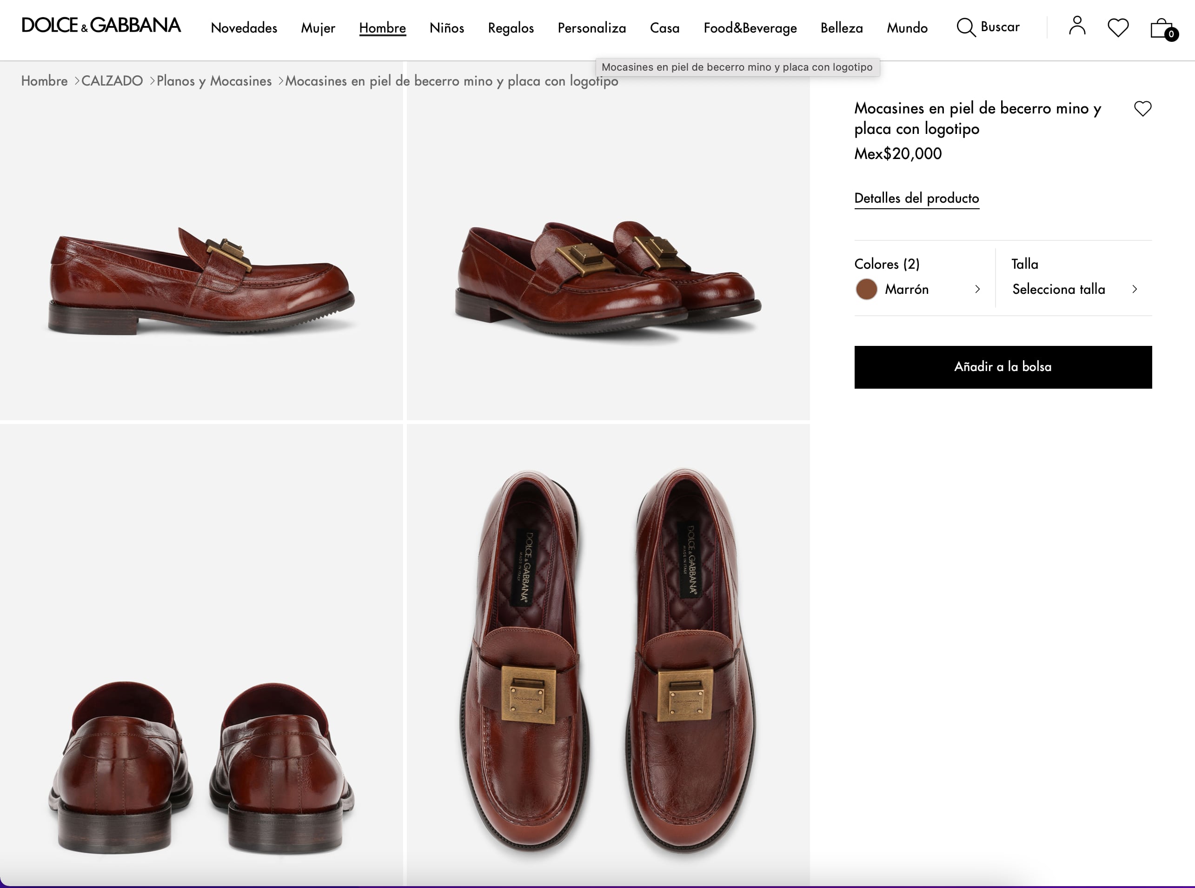The image size is (1195, 888).
Task: Go to Planos y Mocasines breadcrumb
Action: [214, 81]
